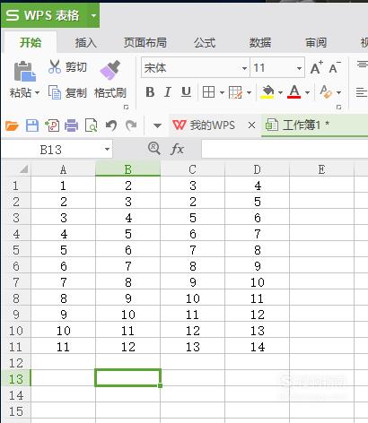Expand the font color dropdown arrow

pos(307,92)
